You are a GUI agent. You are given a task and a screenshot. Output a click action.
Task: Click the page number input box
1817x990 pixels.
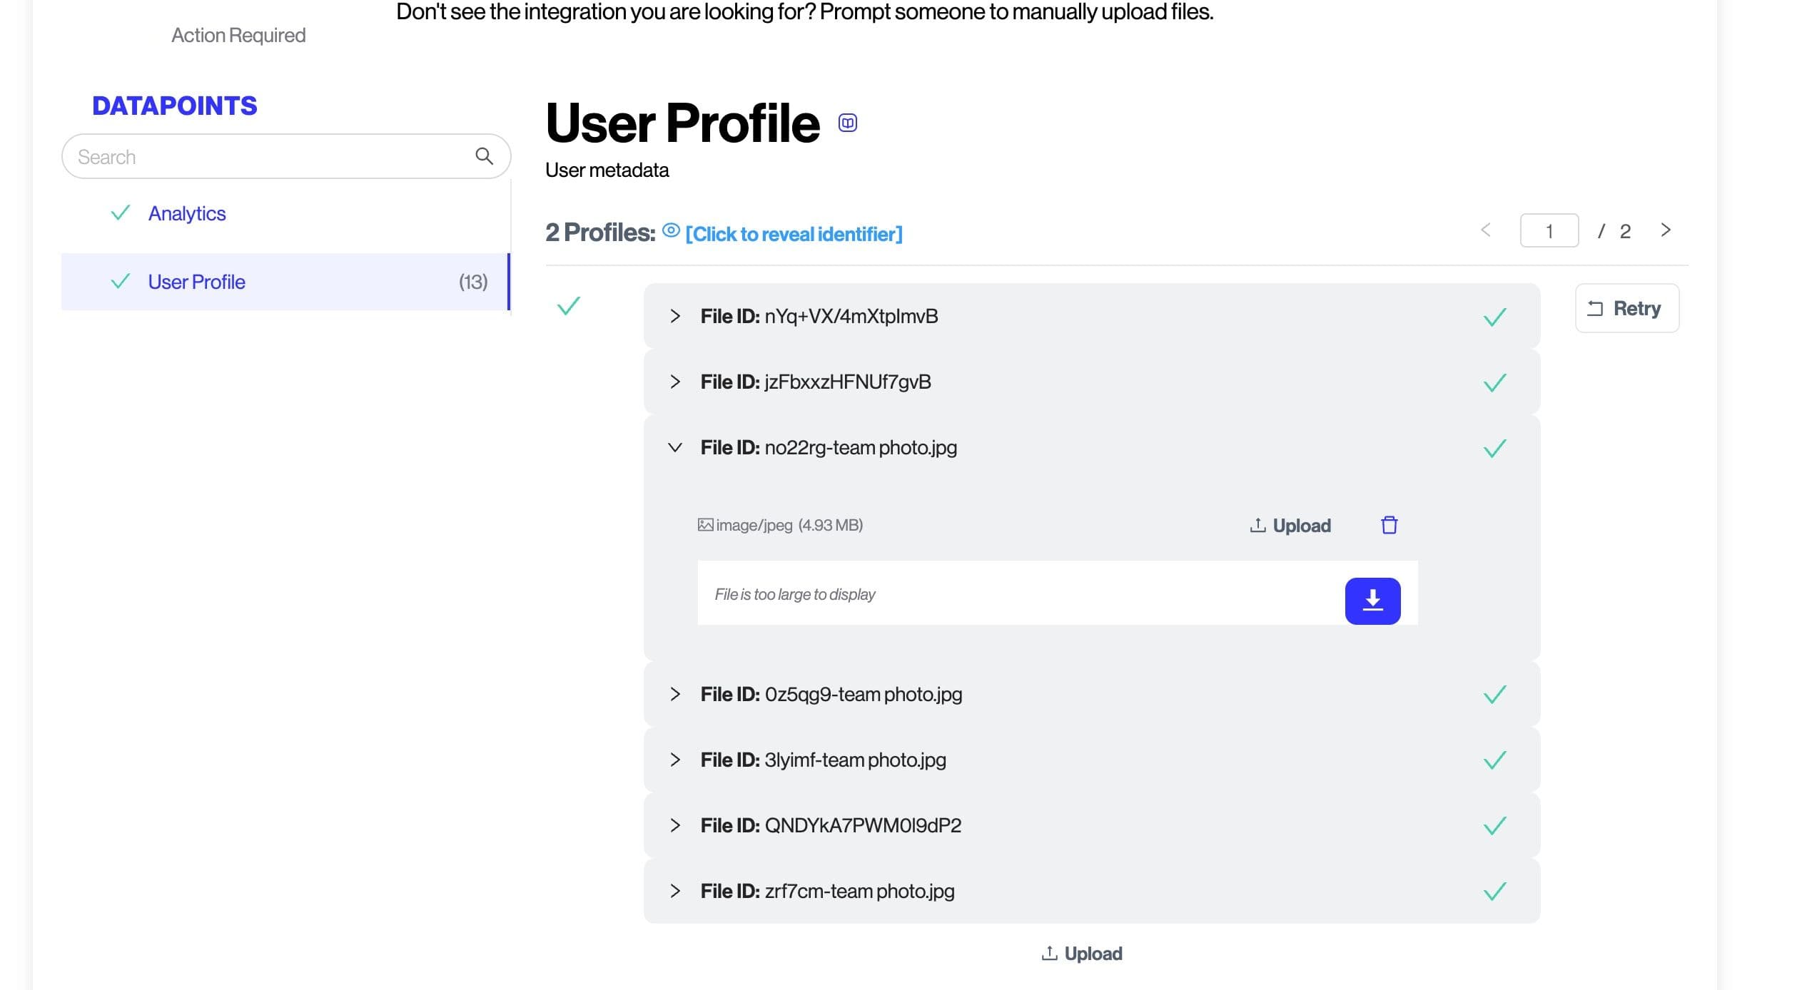coord(1548,231)
